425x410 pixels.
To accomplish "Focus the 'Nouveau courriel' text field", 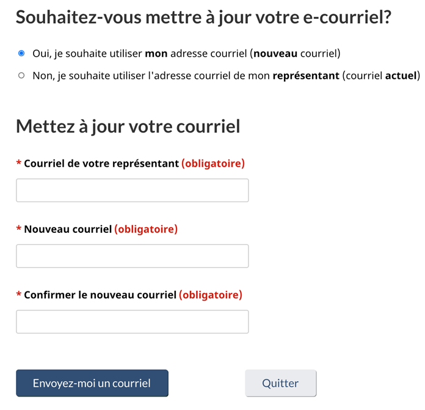I will pyautogui.click(x=132, y=256).
